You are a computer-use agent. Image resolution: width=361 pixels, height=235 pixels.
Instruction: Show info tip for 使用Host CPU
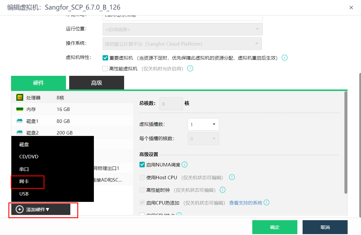tap(232, 177)
